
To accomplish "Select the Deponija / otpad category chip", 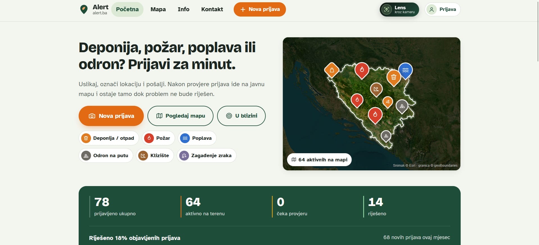I will pos(109,138).
